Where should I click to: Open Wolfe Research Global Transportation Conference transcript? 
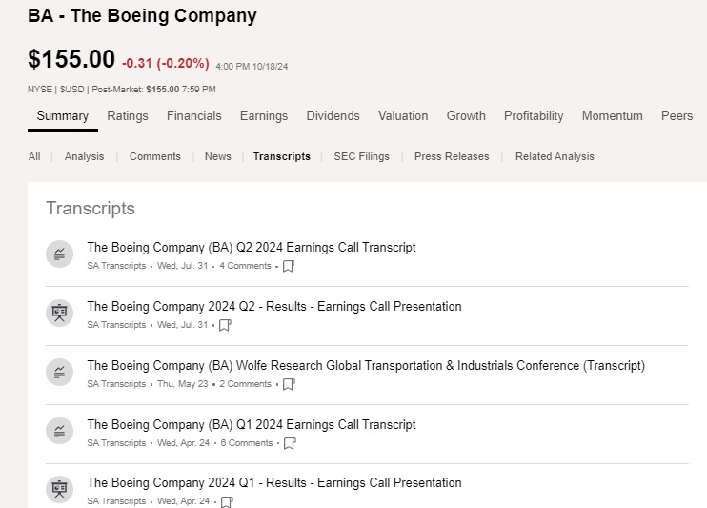point(366,366)
